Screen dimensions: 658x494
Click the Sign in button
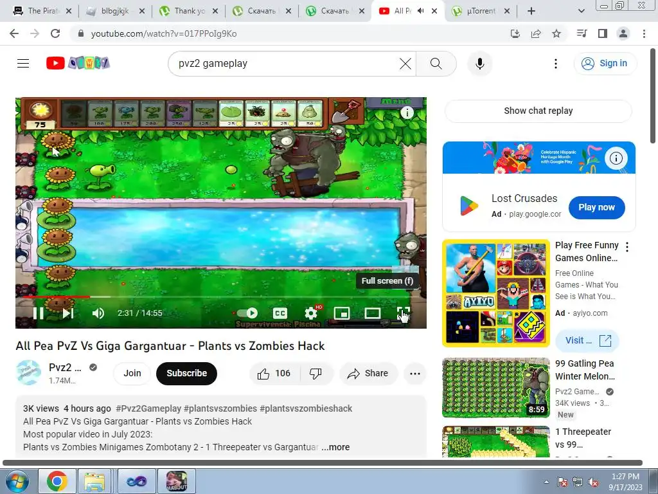(605, 64)
